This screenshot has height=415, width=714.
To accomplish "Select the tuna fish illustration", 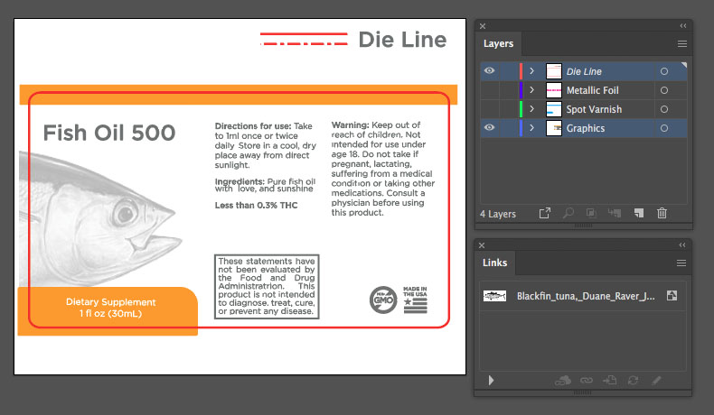I will click(100, 220).
